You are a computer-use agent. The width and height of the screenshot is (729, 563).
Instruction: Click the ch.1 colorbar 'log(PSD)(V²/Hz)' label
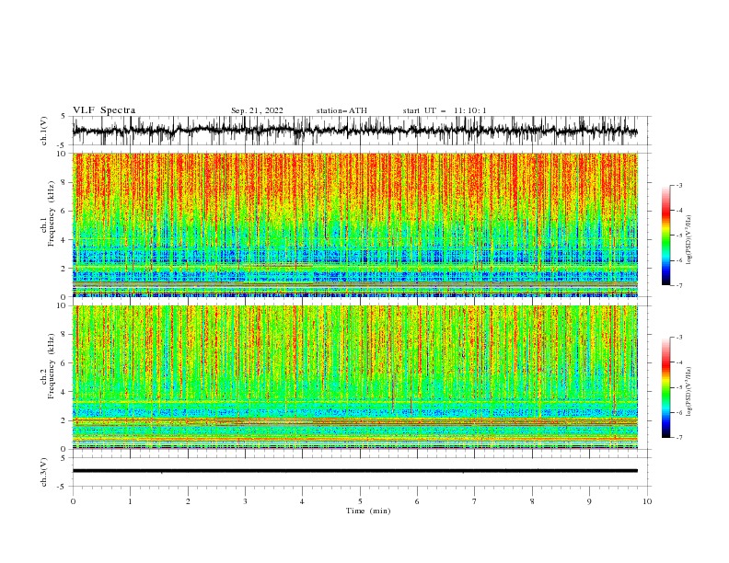pos(688,240)
